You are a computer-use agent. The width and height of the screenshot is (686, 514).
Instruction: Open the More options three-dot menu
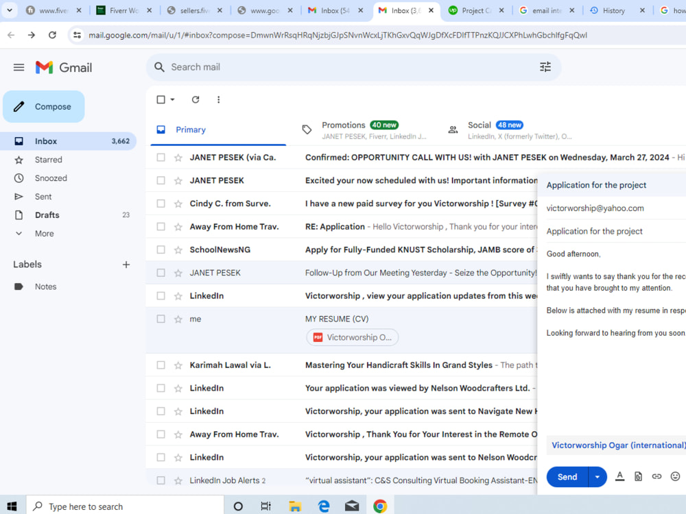tap(218, 99)
